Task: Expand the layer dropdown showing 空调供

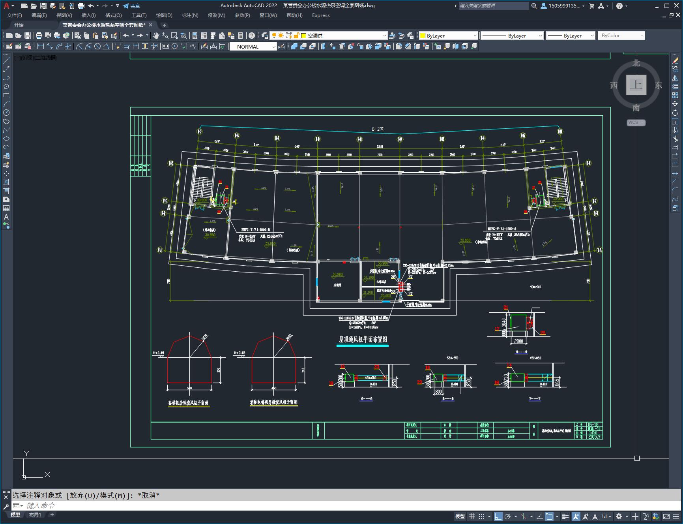Action: coord(385,36)
